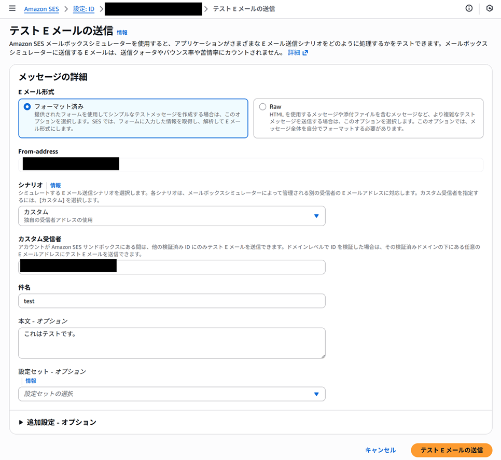This screenshot has height=460, width=501.
Task: Click the 件名 input field
Action: 171,301
